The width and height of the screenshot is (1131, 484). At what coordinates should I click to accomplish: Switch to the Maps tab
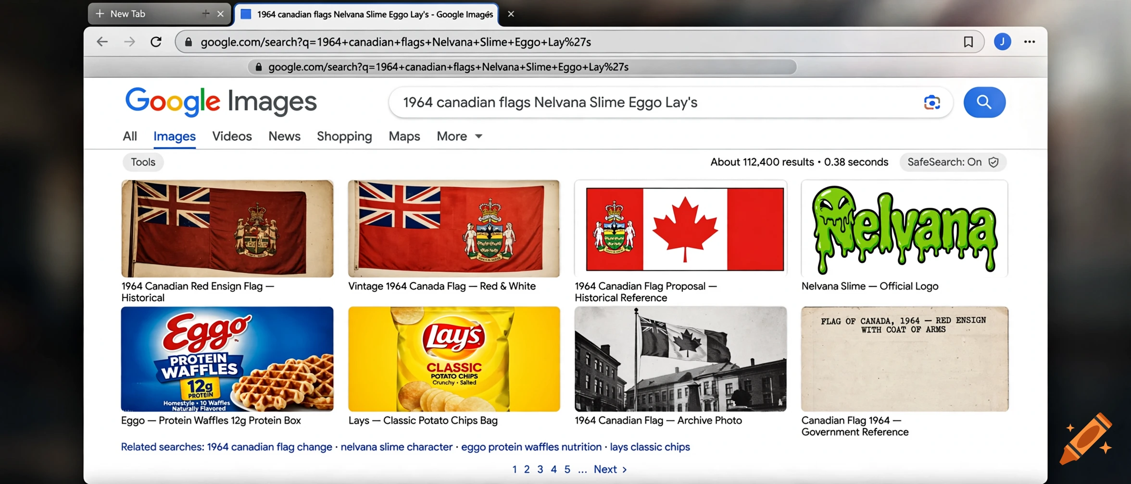point(404,136)
